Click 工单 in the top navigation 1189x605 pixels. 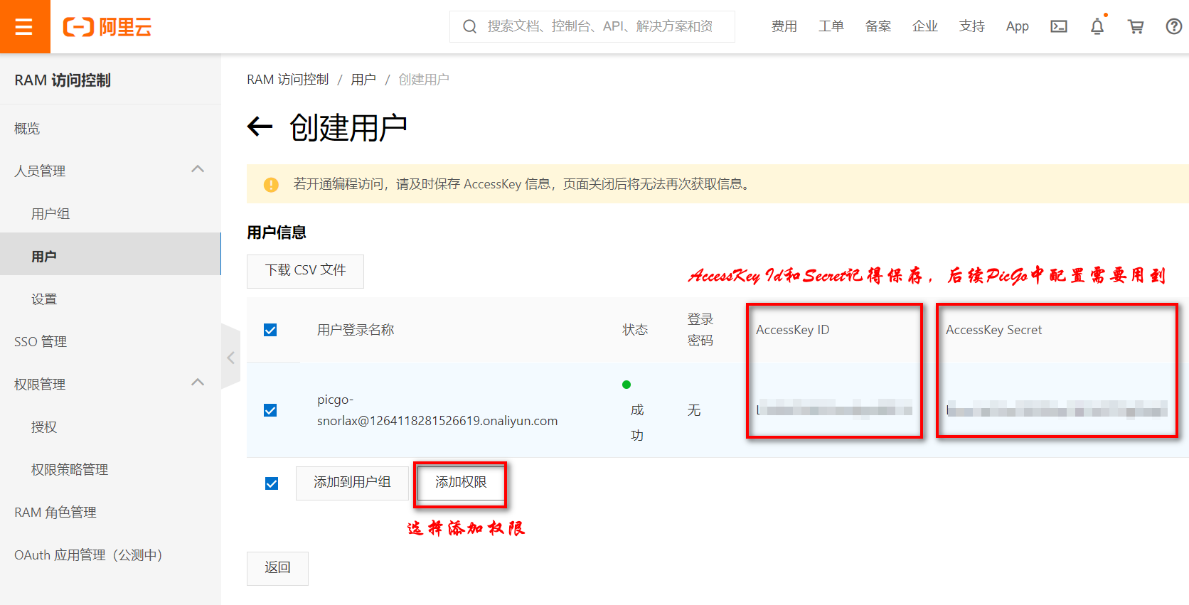tap(831, 26)
